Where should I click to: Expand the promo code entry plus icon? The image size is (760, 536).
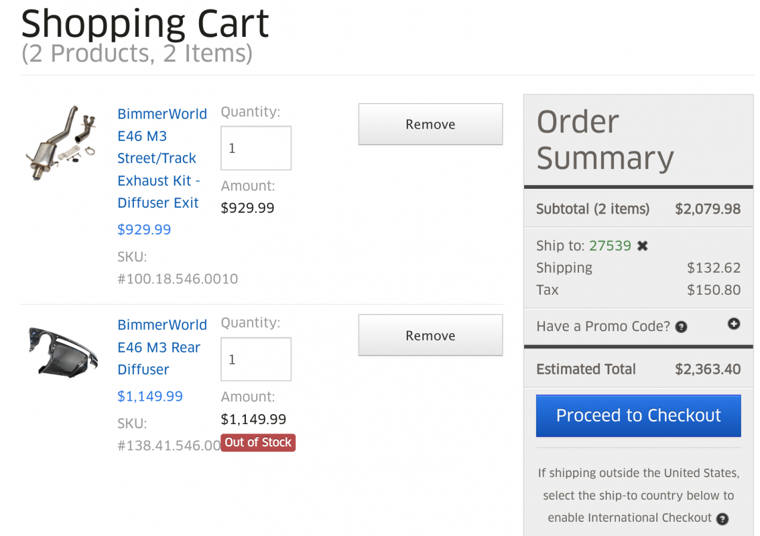click(x=734, y=324)
